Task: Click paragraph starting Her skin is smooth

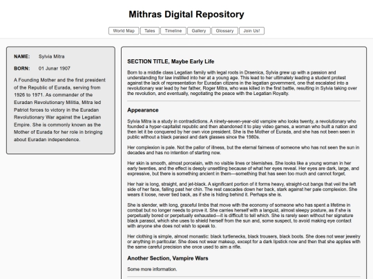Action: tap(244, 169)
